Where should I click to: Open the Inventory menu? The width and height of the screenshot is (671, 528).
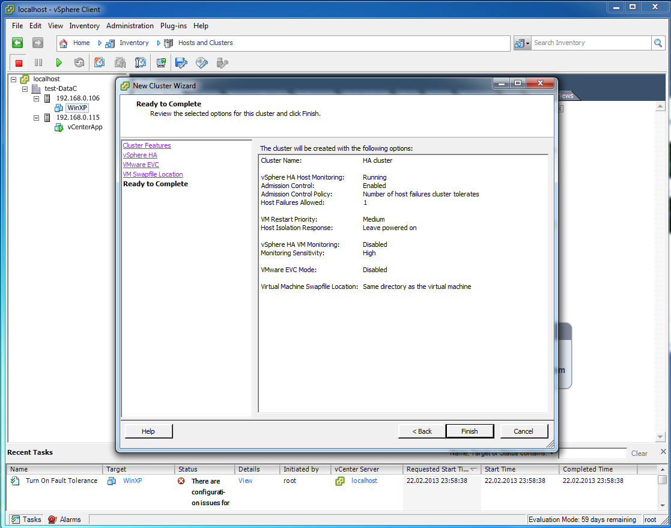[84, 26]
